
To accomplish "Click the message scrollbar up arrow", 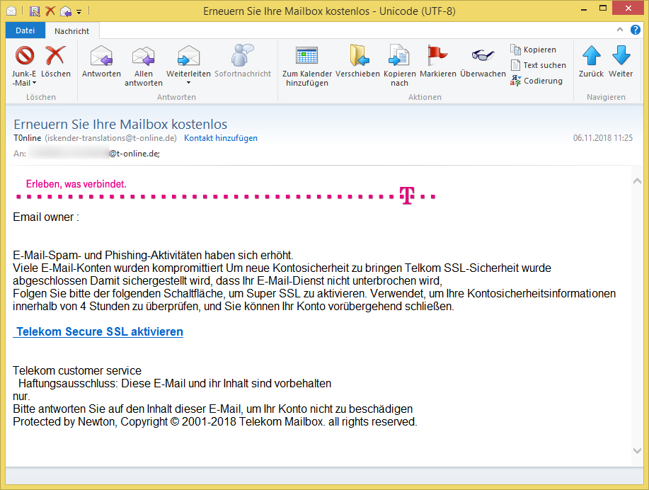I will [x=637, y=181].
